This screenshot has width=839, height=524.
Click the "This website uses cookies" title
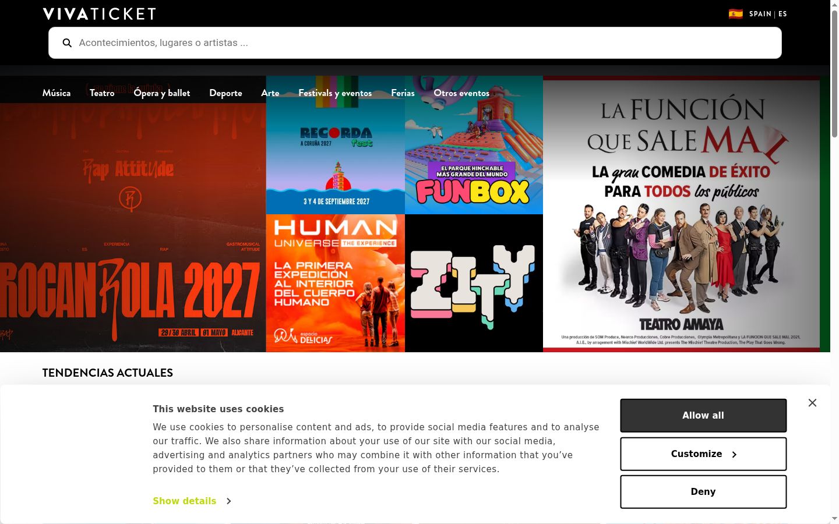(218, 409)
